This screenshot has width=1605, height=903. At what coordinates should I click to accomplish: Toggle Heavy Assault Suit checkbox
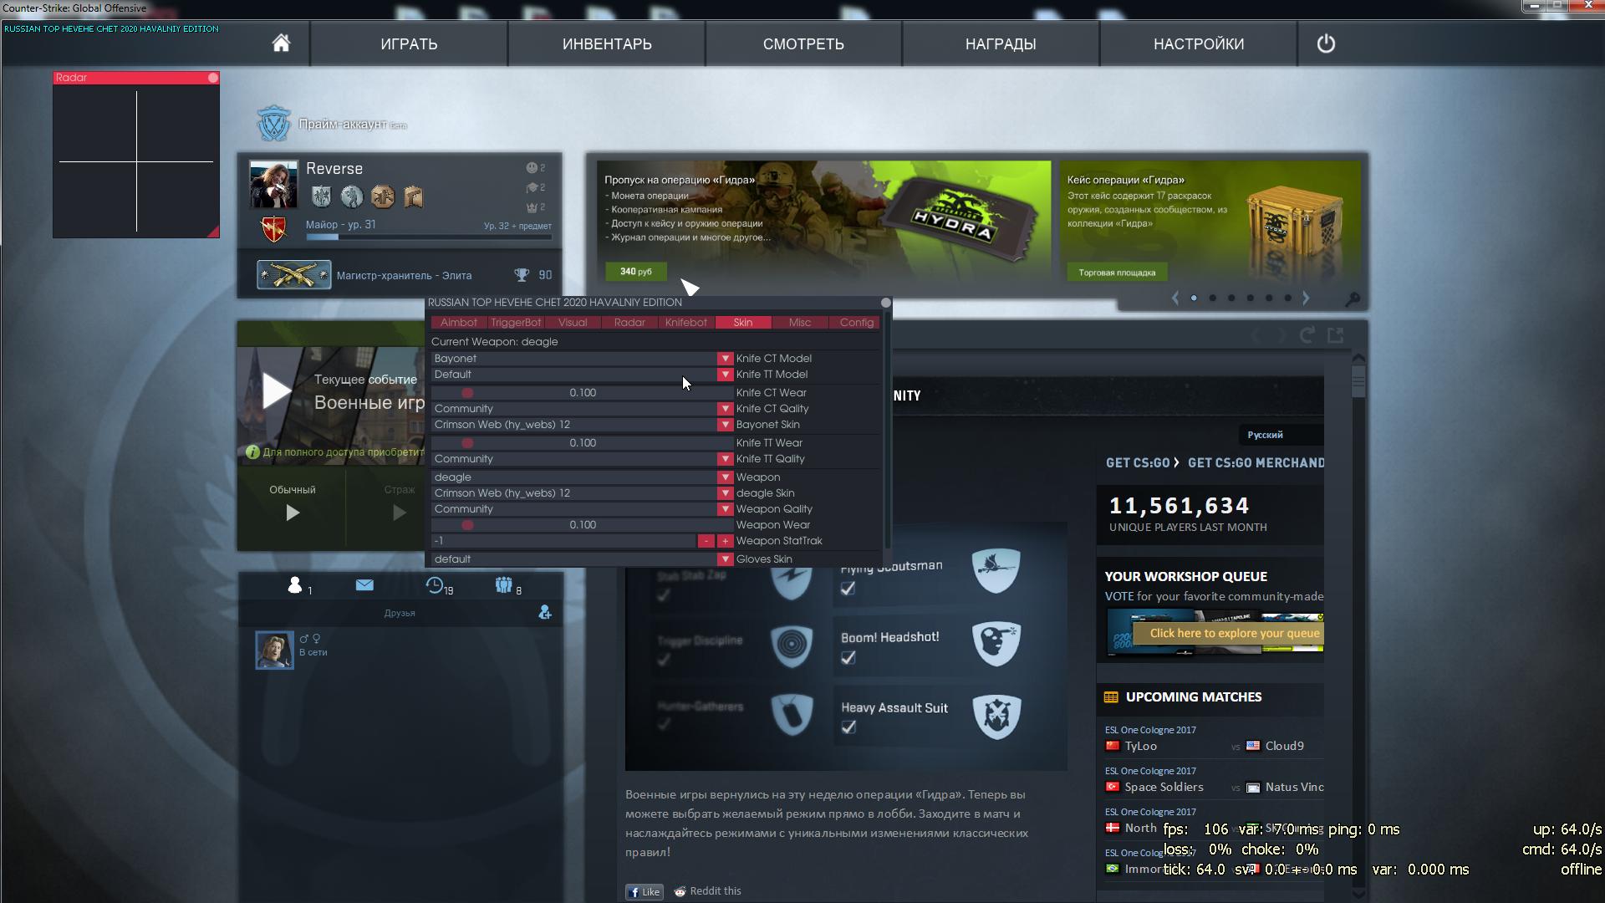(848, 727)
